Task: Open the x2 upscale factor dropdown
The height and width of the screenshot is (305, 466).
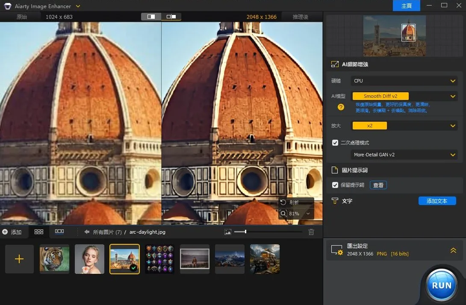Action: click(404, 126)
